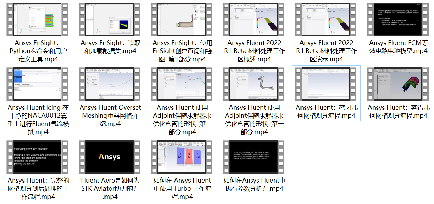This screenshot has height=204, width=434.
Task: Open the 执行参数分析 video thumbnail
Action: click(x=254, y=157)
